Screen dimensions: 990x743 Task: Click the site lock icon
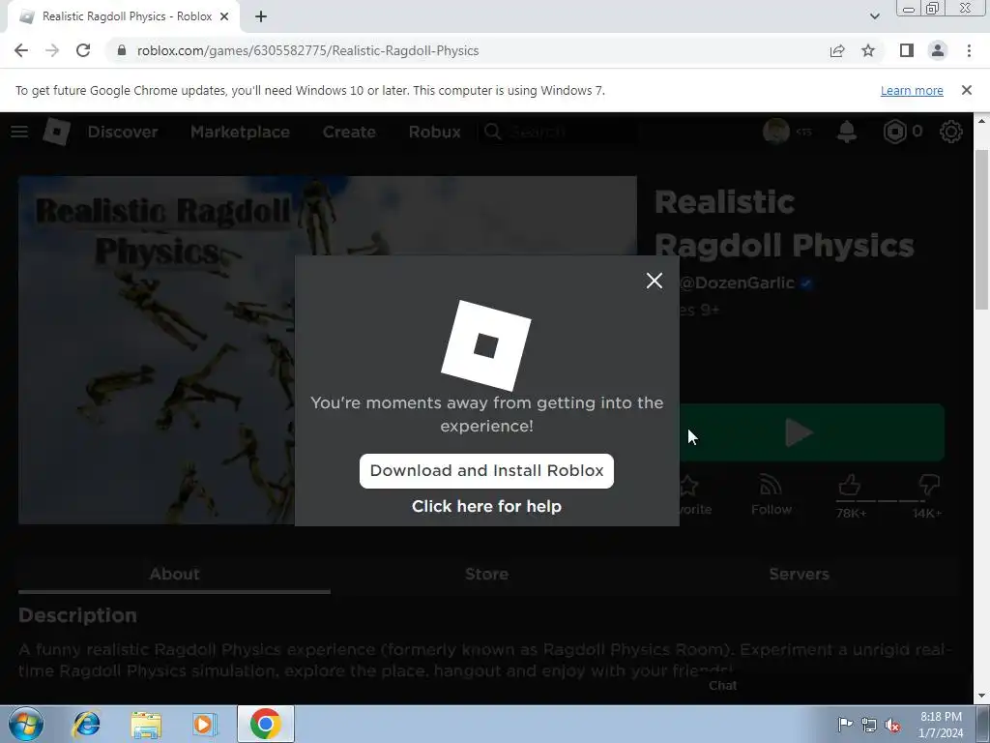point(122,50)
